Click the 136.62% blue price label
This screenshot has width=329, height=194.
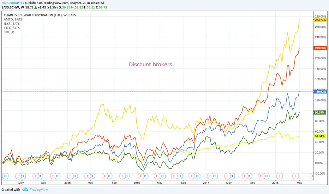click(x=321, y=92)
